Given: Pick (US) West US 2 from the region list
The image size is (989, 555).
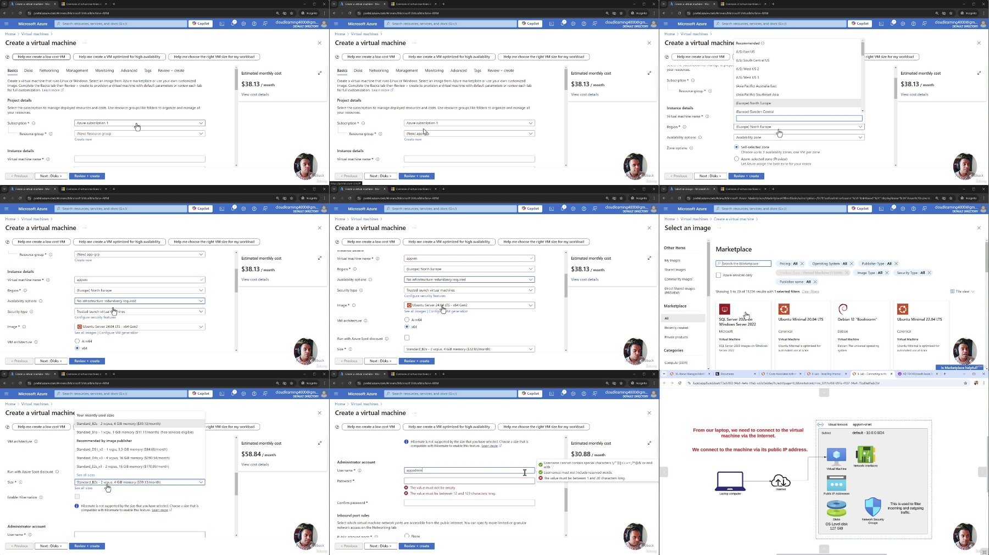Looking at the screenshot, I should click(x=797, y=69).
